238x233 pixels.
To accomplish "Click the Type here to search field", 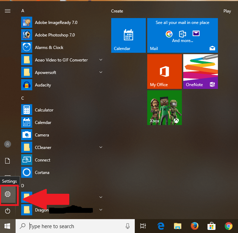I will pyautogui.click(x=75, y=226).
